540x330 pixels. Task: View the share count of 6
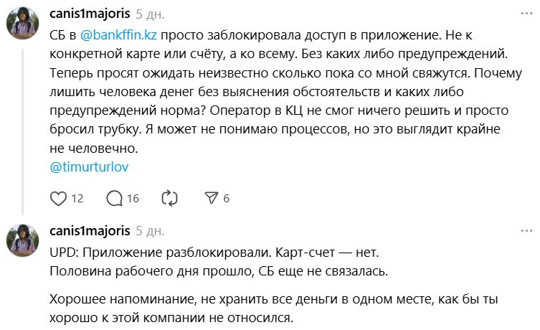pos(226,199)
